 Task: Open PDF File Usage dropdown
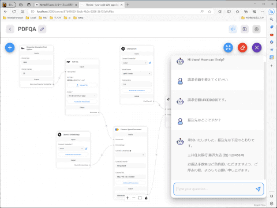[82, 96]
